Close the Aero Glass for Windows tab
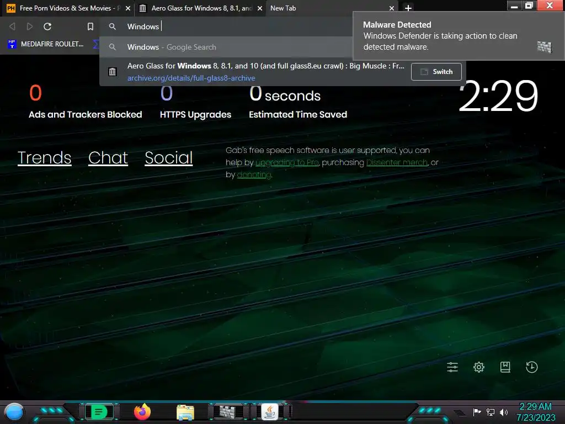 coord(259,8)
